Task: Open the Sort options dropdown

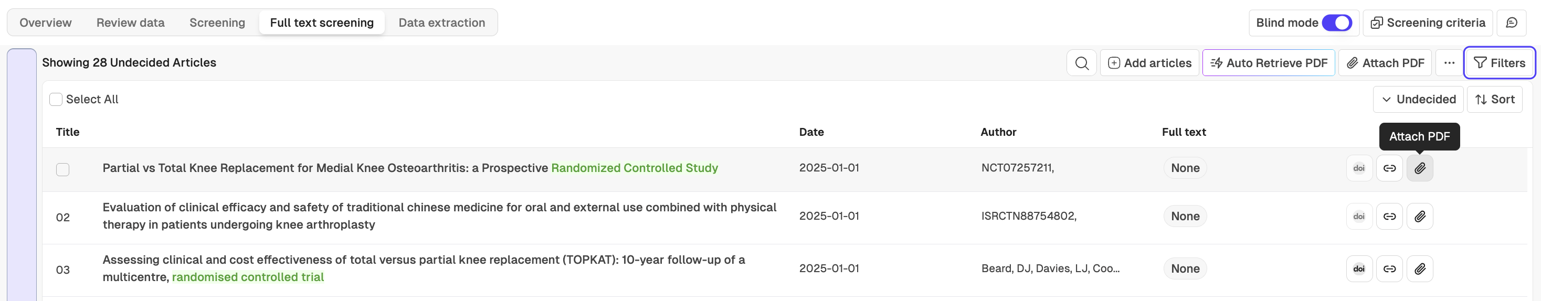Action: click(x=1494, y=99)
